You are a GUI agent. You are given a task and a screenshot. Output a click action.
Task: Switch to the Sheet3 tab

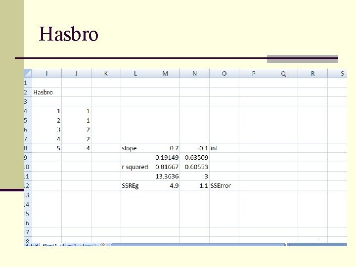point(89,245)
